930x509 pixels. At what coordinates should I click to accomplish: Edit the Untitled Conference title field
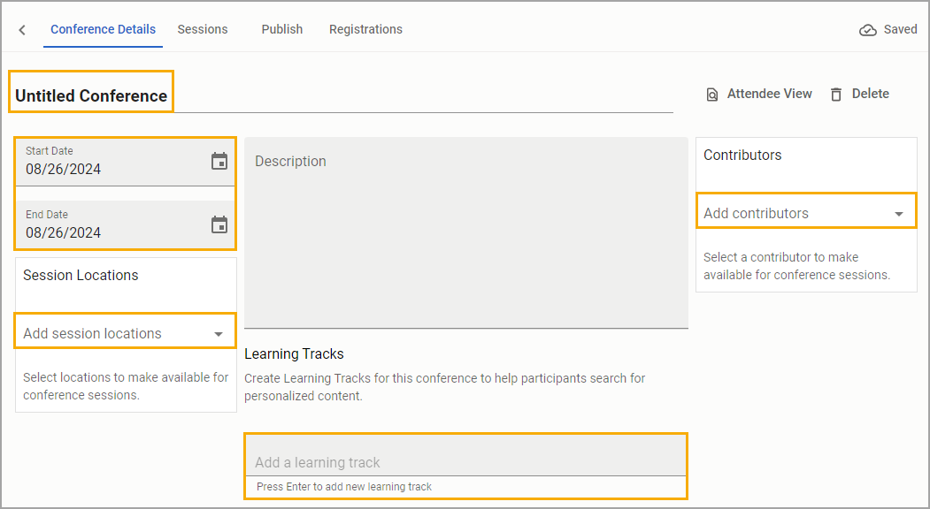tap(341, 95)
